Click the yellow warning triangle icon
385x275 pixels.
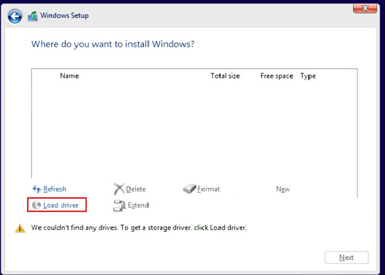tap(20, 228)
